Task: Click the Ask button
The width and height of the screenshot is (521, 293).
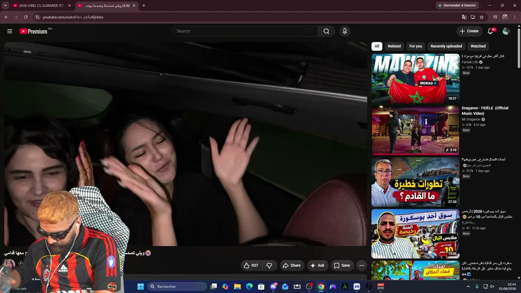Action: (317, 265)
